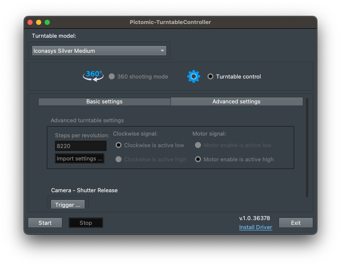The height and width of the screenshot is (266, 341).
Task: Open the Install Driver link
Action: [256, 227]
